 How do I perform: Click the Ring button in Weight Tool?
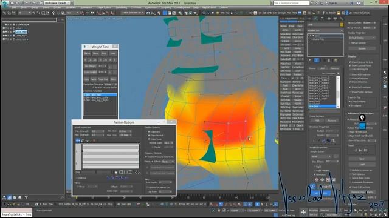pyautogui.click(x=104, y=53)
